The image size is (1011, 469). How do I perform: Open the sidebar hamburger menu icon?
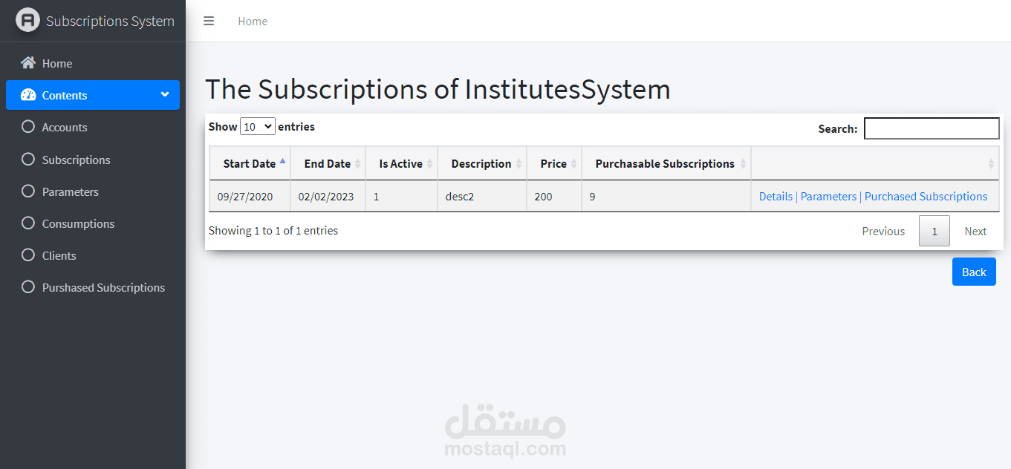point(209,21)
